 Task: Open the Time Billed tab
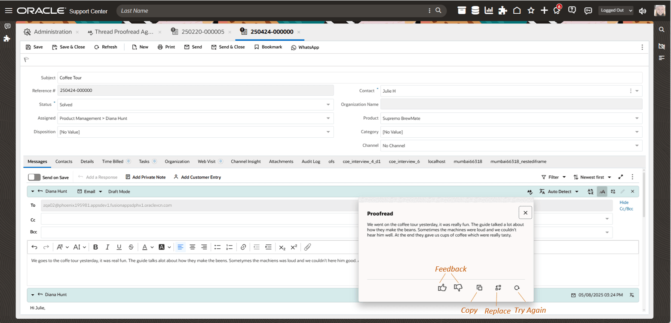[116, 161]
